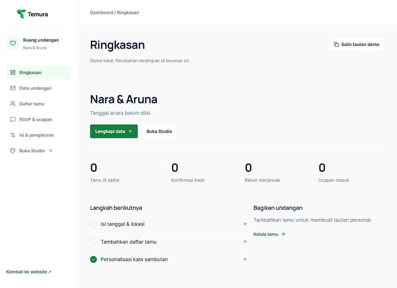The height and width of the screenshot is (288, 397).
Task: Open the Tambahkan daftar tamu step
Action: (168, 242)
